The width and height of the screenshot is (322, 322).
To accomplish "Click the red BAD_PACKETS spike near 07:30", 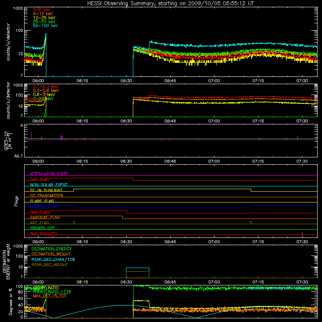I will point(302,233).
